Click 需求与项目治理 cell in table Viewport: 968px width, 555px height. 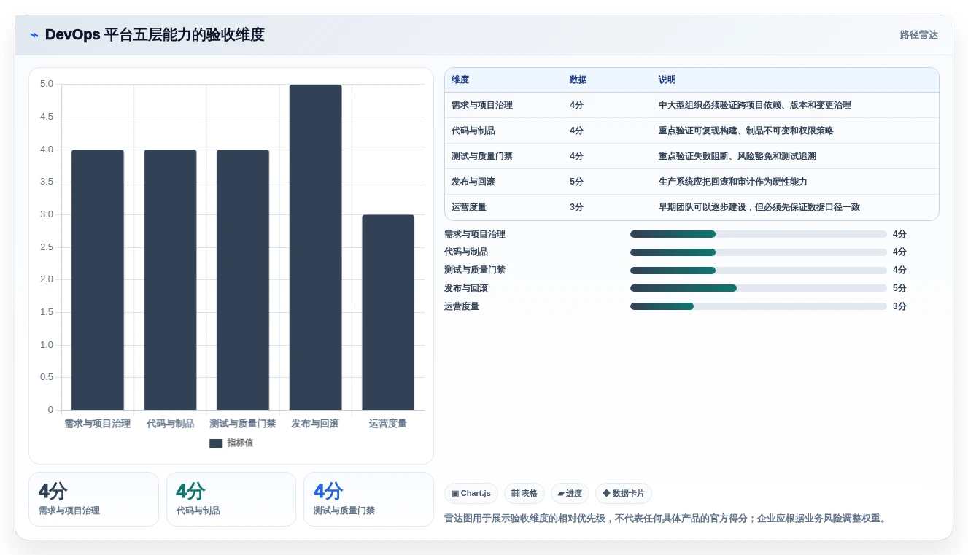click(x=482, y=105)
